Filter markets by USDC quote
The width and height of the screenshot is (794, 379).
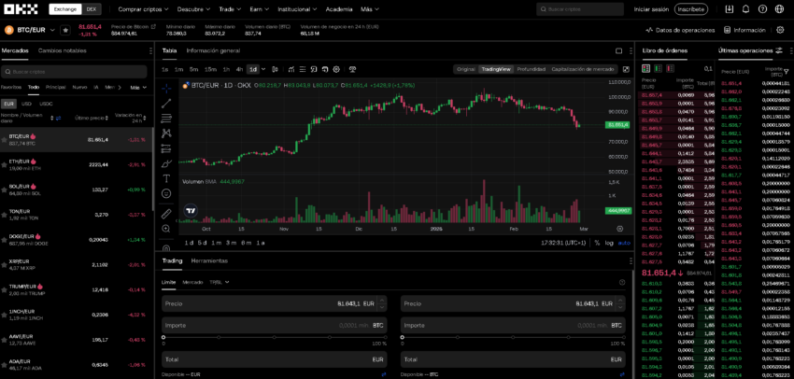(46, 104)
